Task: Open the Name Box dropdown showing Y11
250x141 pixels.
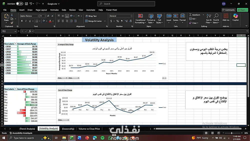Action: (15, 31)
